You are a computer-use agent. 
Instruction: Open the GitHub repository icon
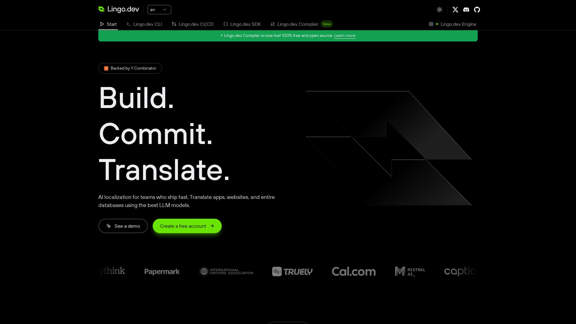[x=477, y=10]
